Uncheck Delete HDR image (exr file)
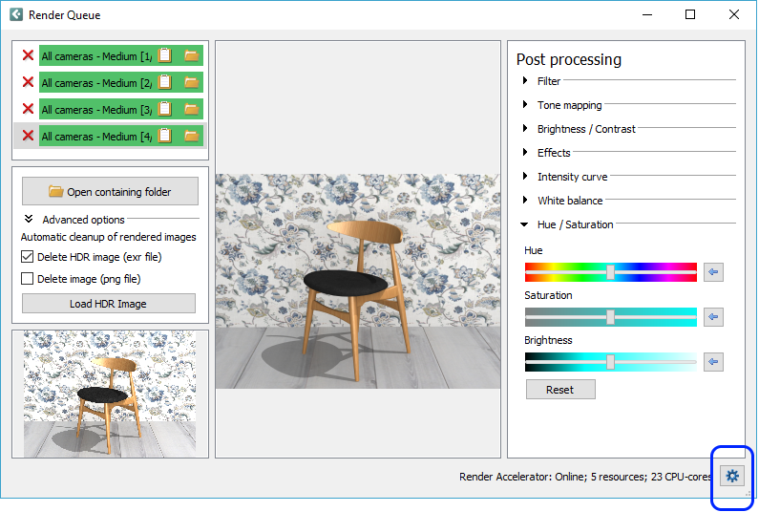 tap(27, 257)
